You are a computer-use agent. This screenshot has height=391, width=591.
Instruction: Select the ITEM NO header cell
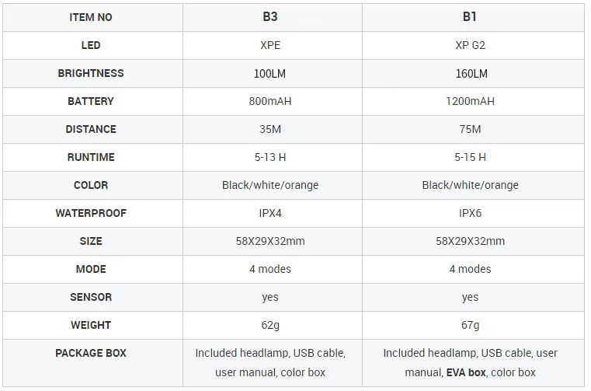(91, 17)
